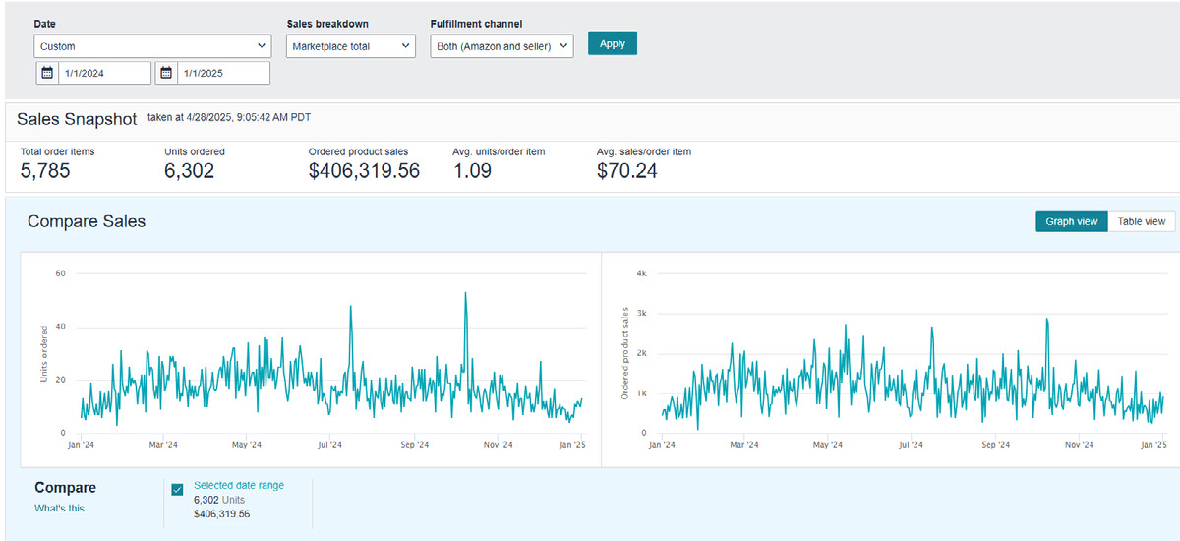Click the October peak in Ordered product sales chart
This screenshot has width=1180, height=541.
click(x=1047, y=319)
